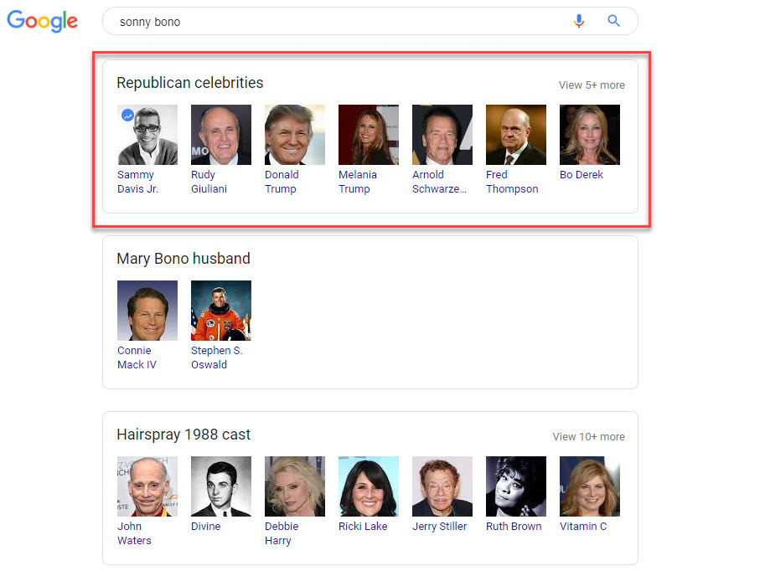Viewport: 765px width, 571px height.
Task: Click the "Fred Thompson" name link
Action: (511, 182)
